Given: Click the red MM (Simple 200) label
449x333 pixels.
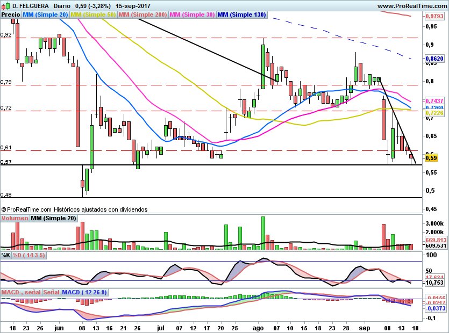Looking at the screenshot, I should tap(142, 15).
